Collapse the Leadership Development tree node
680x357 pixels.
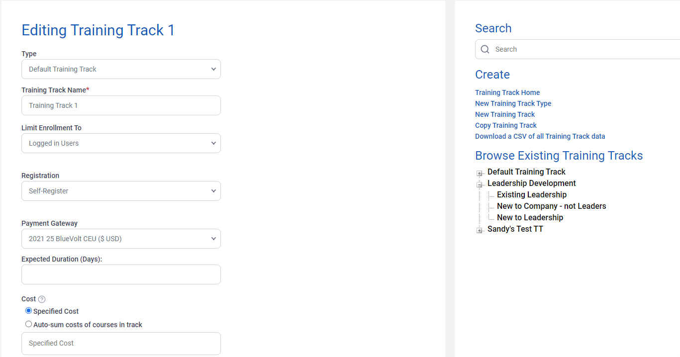click(x=480, y=185)
